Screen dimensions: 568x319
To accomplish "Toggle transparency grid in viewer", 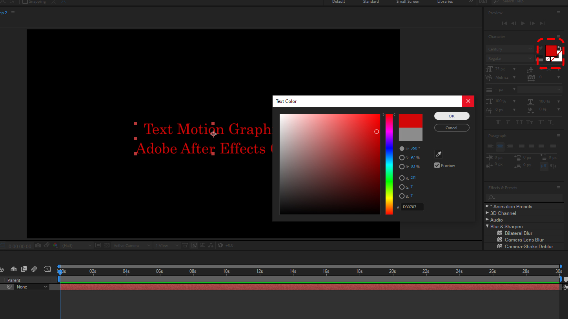I will pyautogui.click(x=107, y=245).
